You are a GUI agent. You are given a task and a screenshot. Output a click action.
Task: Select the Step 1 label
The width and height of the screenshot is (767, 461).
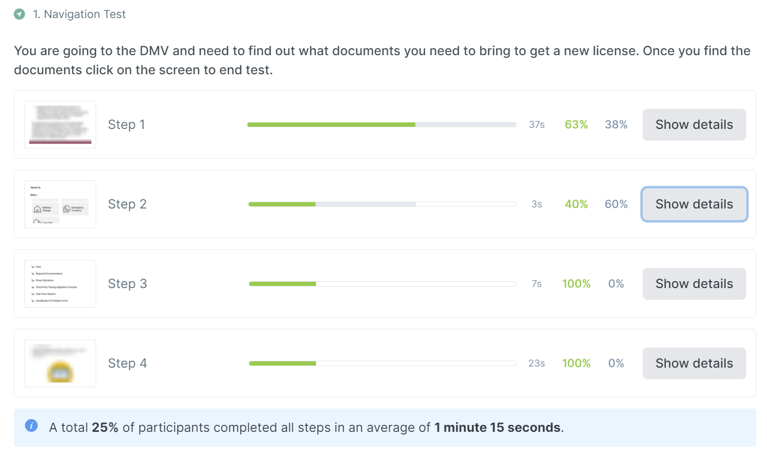coord(126,125)
